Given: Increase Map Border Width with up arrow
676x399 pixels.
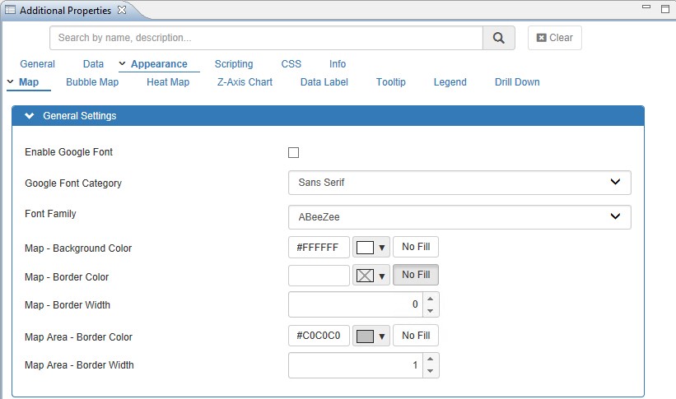Looking at the screenshot, I should tap(430, 299).
